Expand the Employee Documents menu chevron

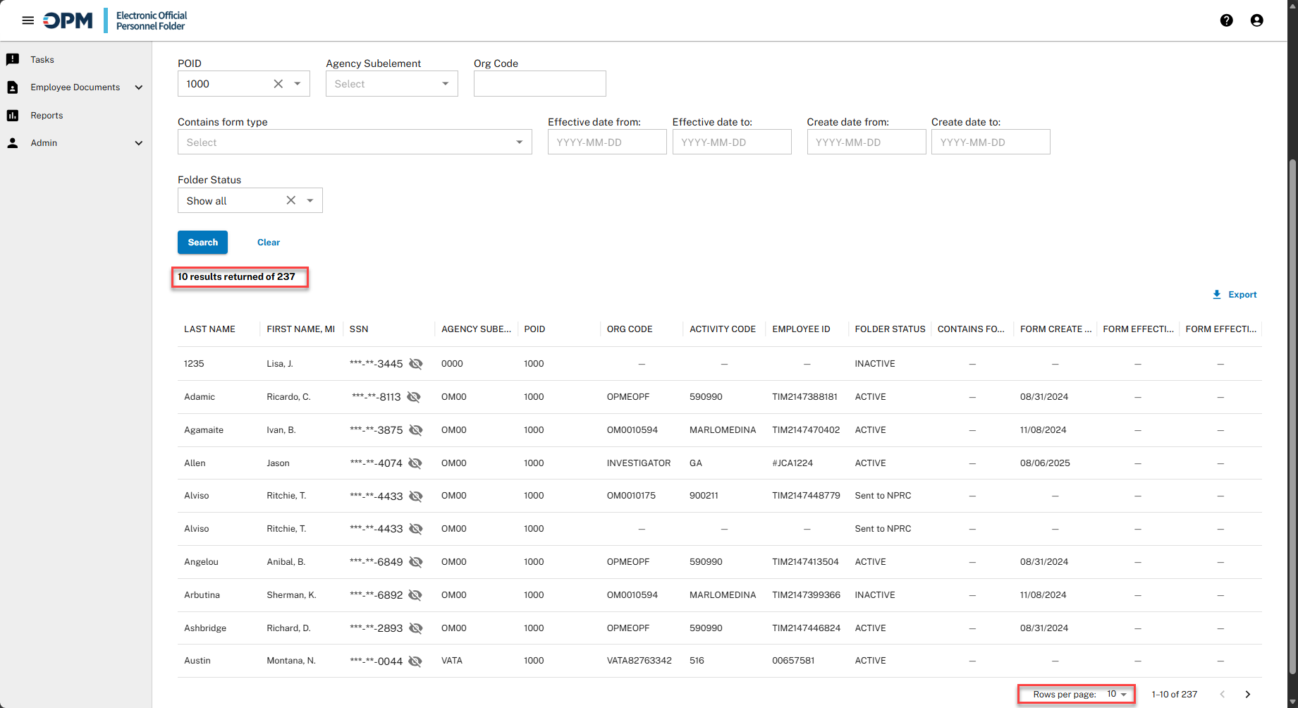tap(139, 87)
